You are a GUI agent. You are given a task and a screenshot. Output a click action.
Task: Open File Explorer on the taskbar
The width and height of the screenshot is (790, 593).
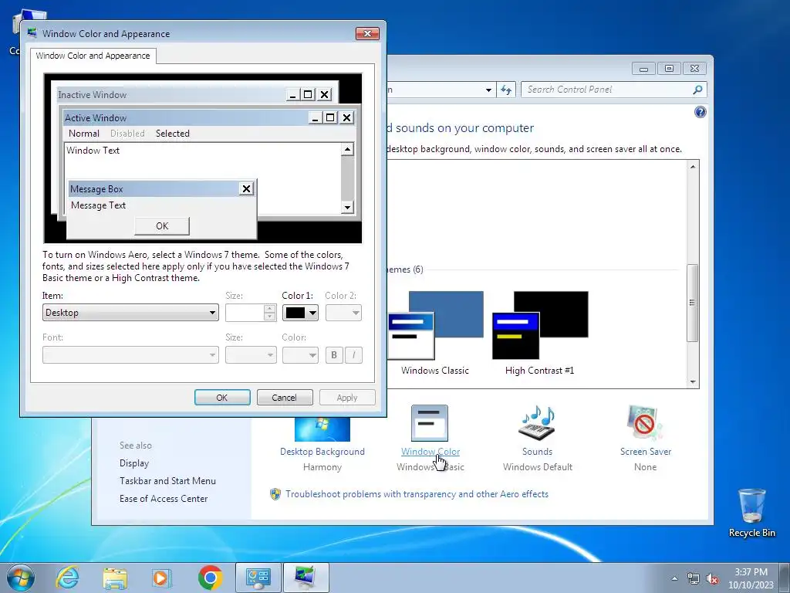115,578
